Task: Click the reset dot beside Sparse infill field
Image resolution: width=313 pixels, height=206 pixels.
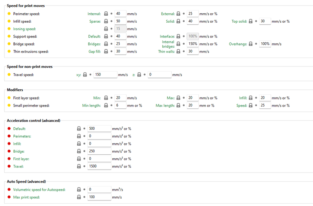Action: [x=112, y=21]
